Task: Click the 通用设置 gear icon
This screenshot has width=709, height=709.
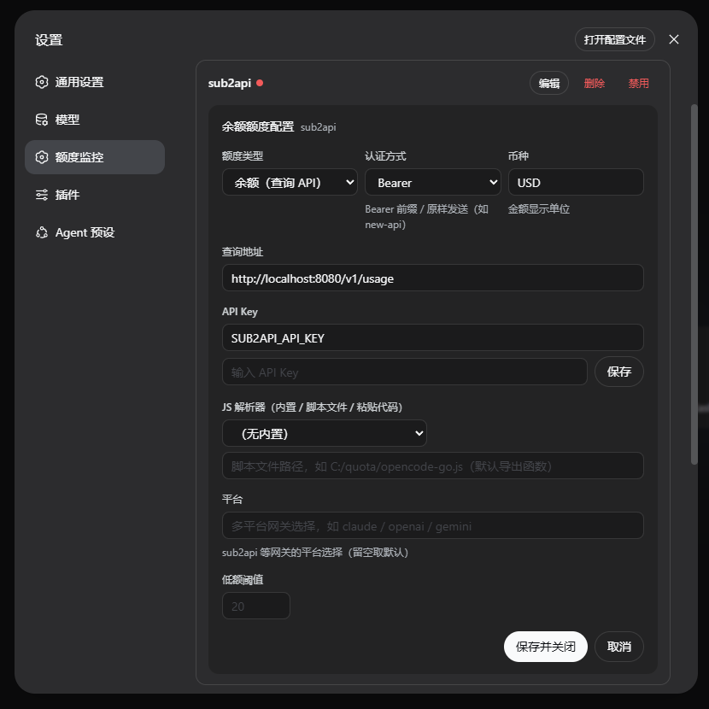Action: click(x=42, y=82)
